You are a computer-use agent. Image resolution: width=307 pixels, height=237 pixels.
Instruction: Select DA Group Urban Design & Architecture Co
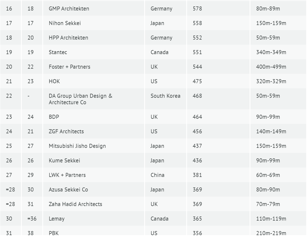81,99
